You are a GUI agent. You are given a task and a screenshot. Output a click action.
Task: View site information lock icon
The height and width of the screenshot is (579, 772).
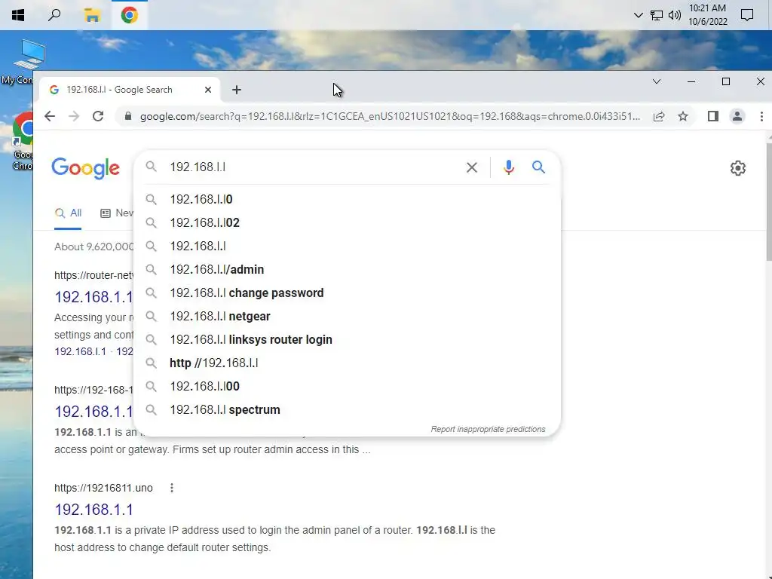128,116
